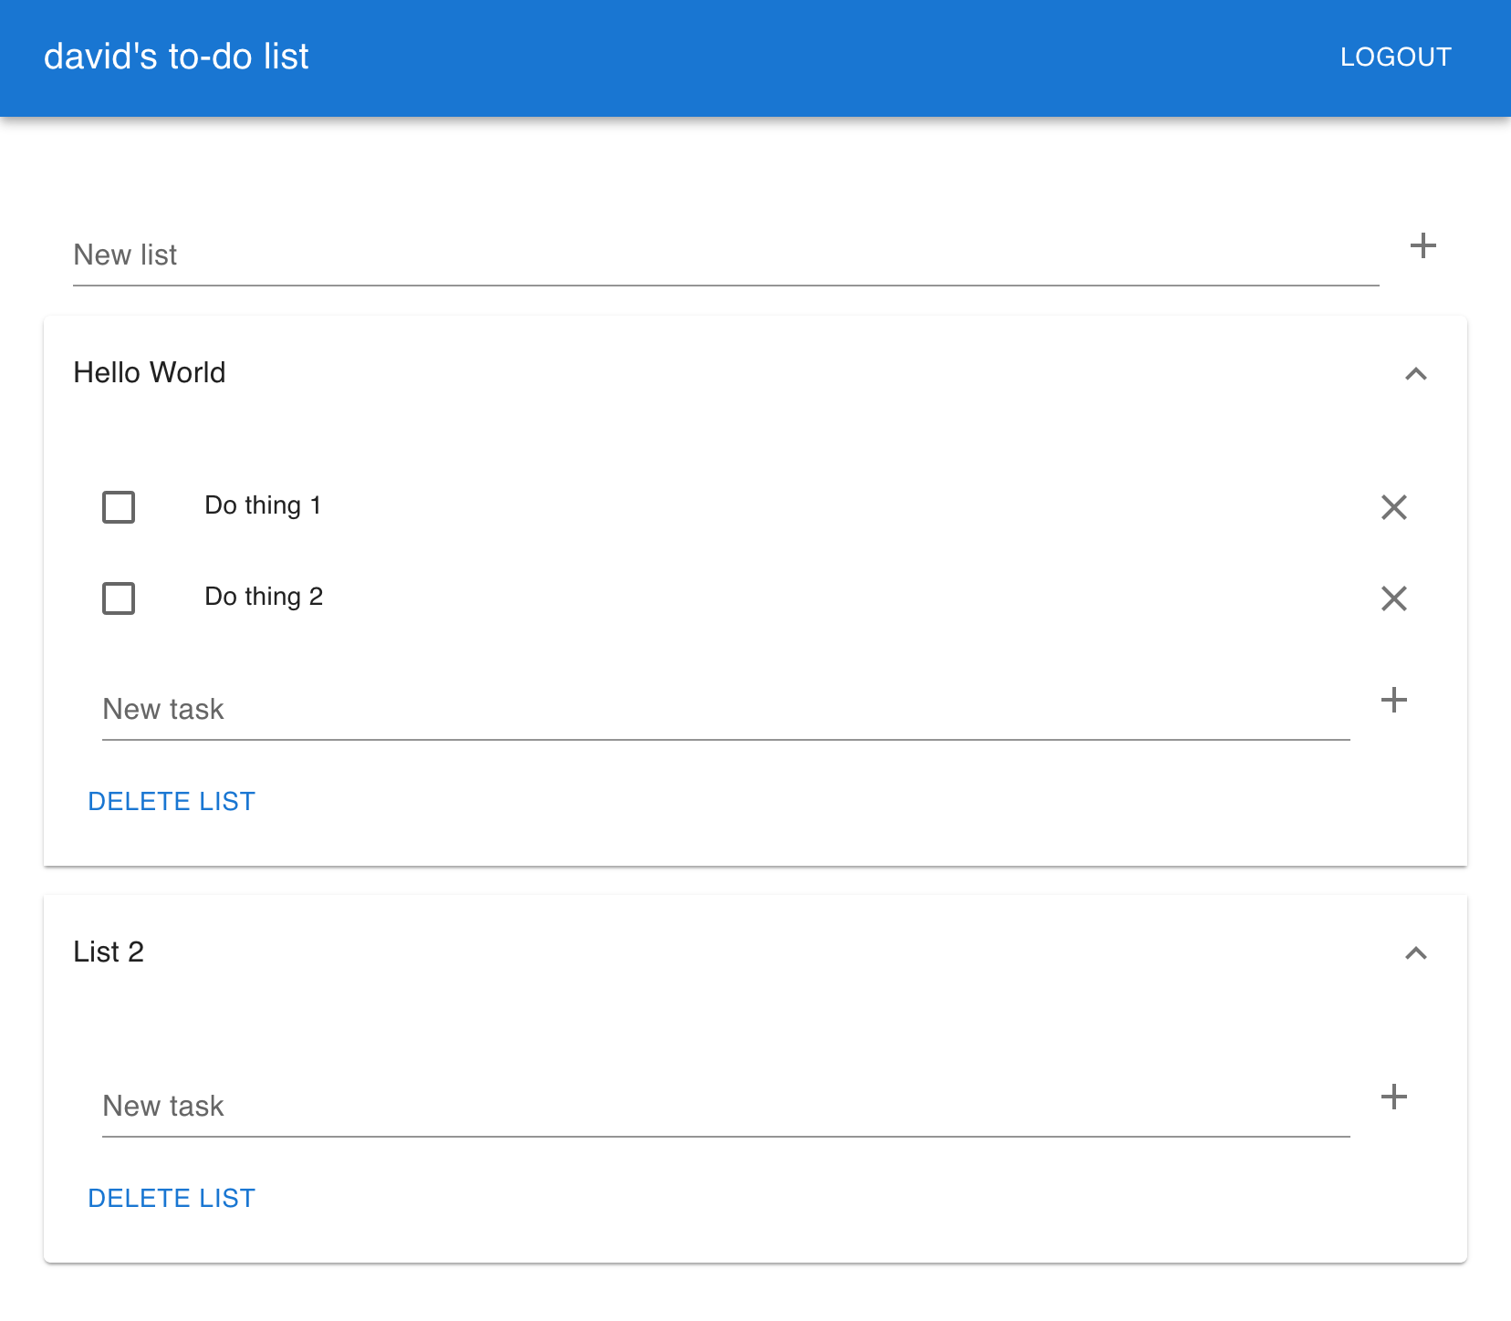Click david's to-do list header title
This screenshot has height=1321, width=1511.
(176, 57)
